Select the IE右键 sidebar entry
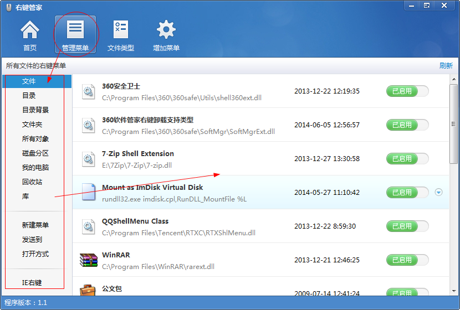Image resolution: width=460 pixels, height=310 pixels. click(32, 283)
